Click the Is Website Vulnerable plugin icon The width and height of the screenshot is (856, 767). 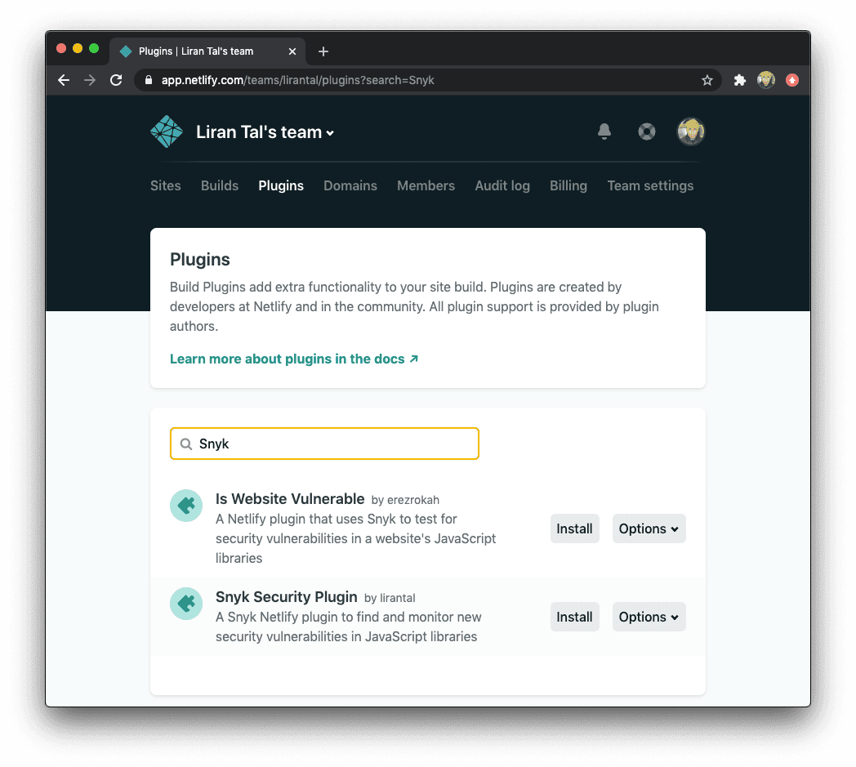186,506
